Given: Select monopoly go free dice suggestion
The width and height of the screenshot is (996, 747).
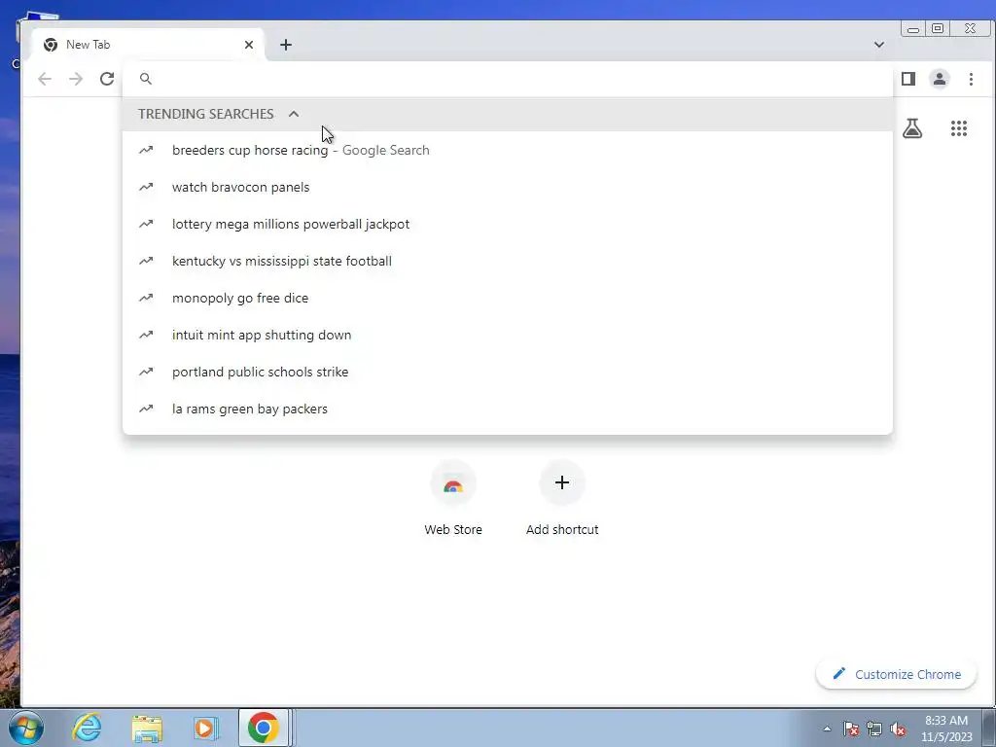Looking at the screenshot, I should pyautogui.click(x=508, y=298).
